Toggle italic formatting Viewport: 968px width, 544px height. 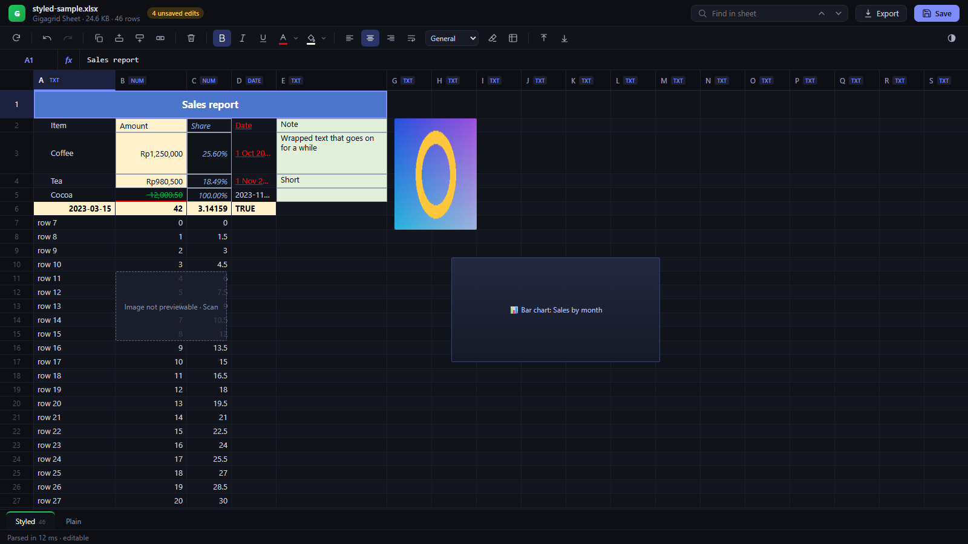coord(243,38)
